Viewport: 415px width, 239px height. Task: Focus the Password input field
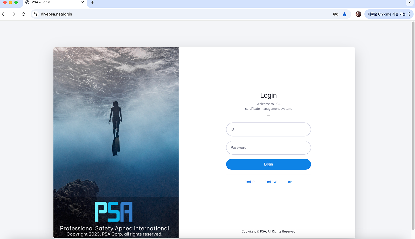(268, 148)
